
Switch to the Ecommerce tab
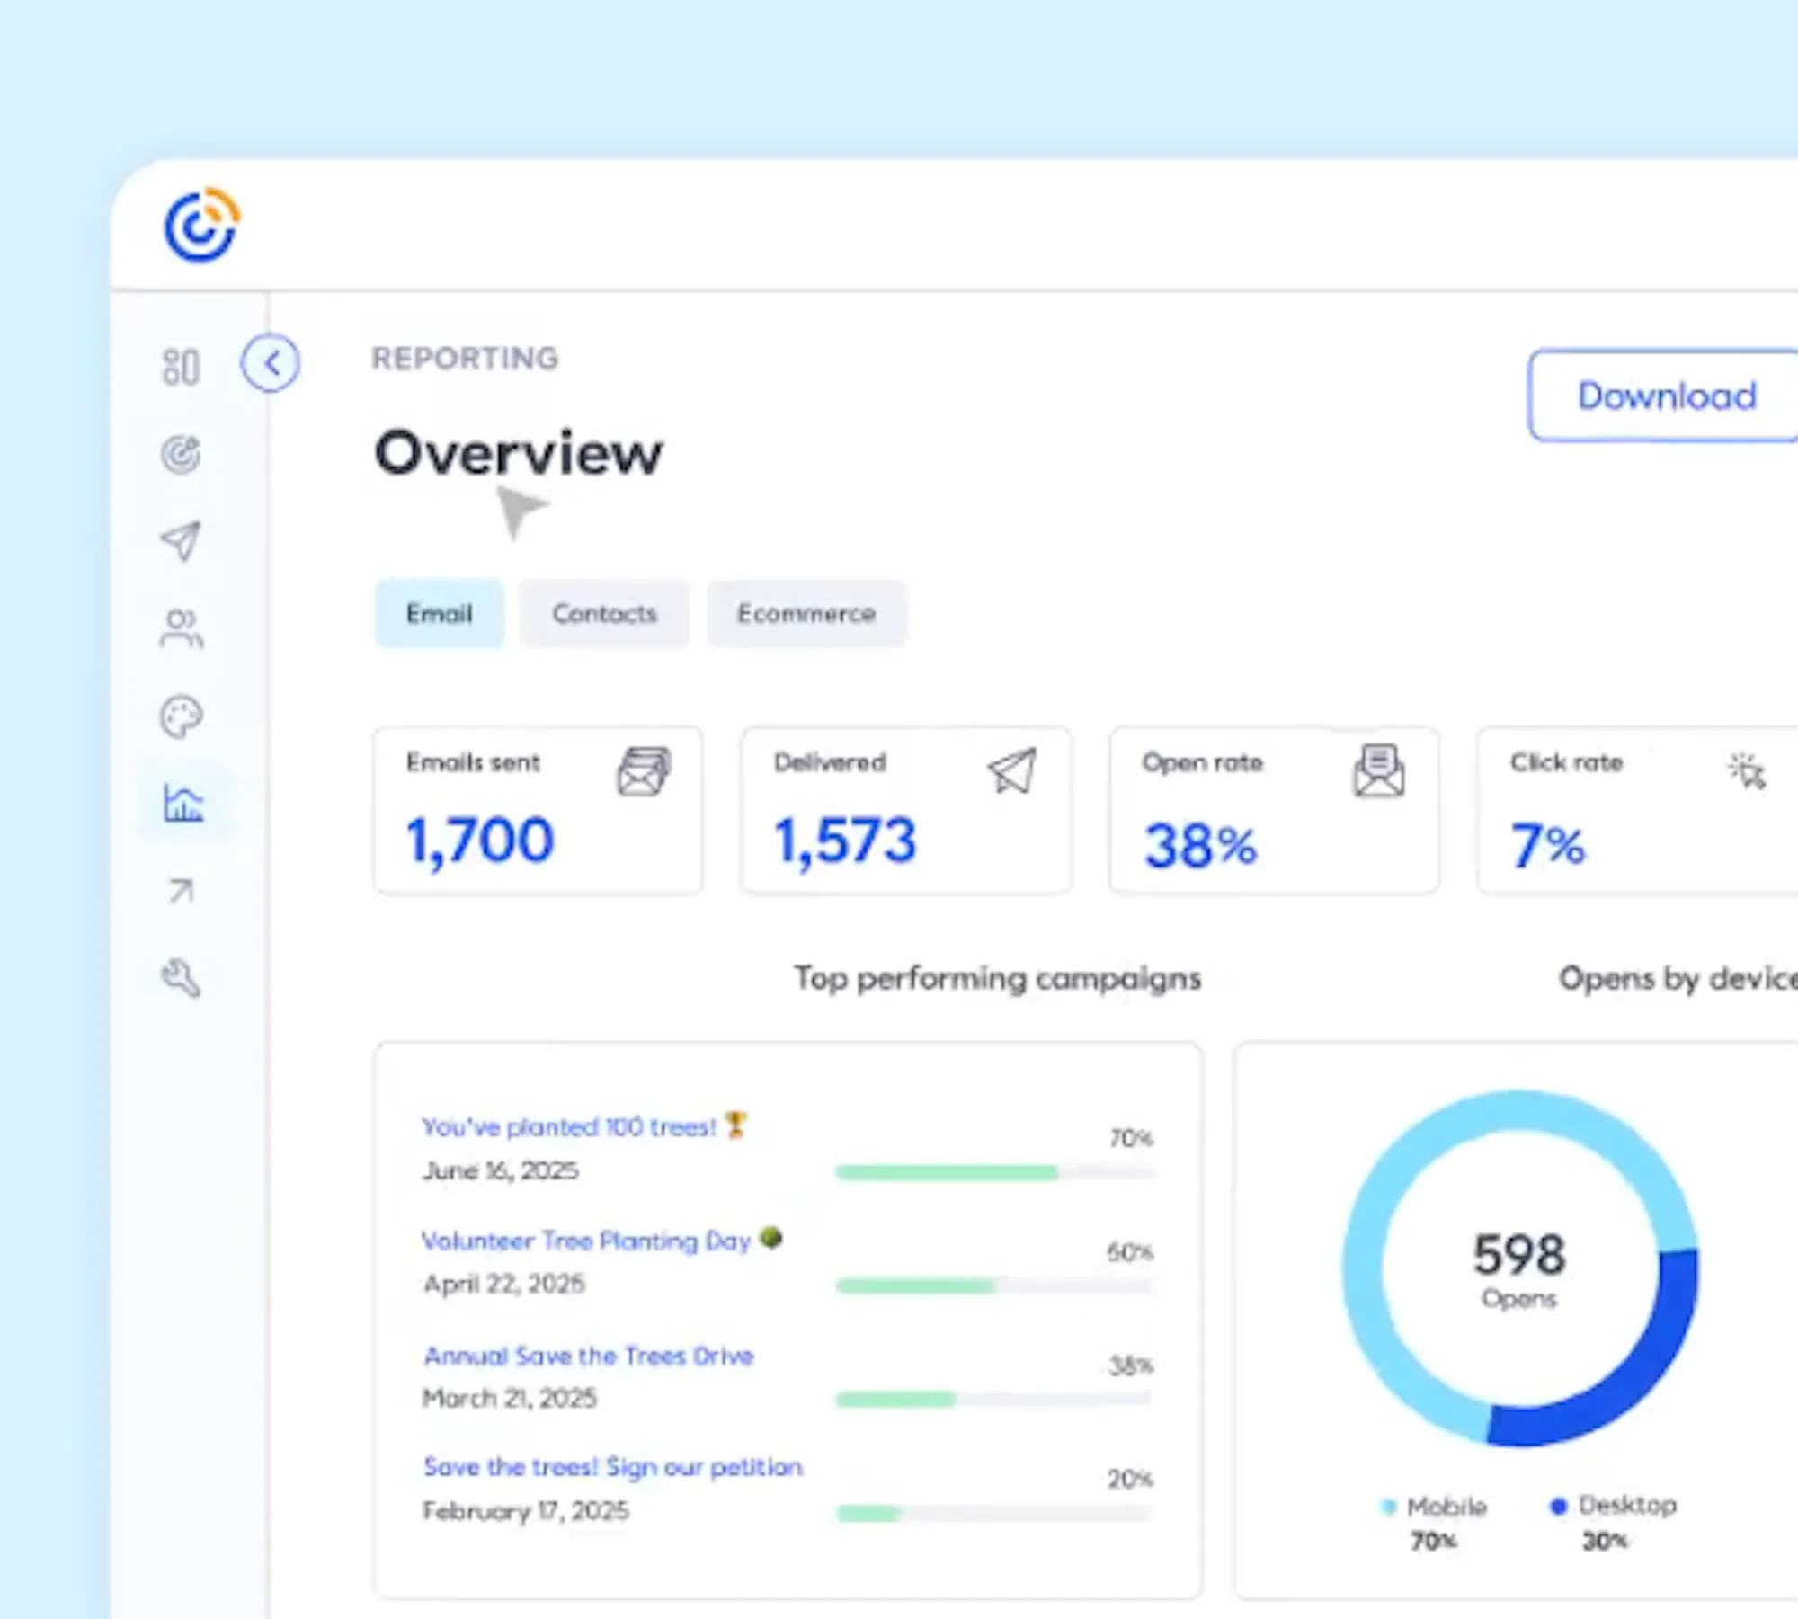[806, 614]
